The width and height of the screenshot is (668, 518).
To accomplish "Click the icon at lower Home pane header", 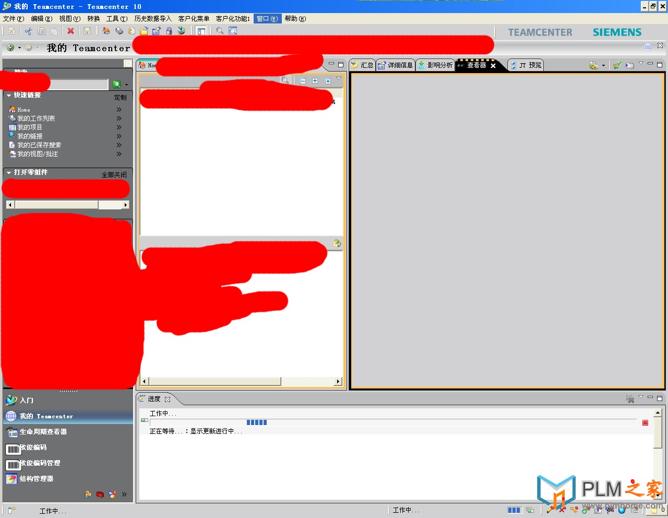I will pyautogui.click(x=337, y=243).
